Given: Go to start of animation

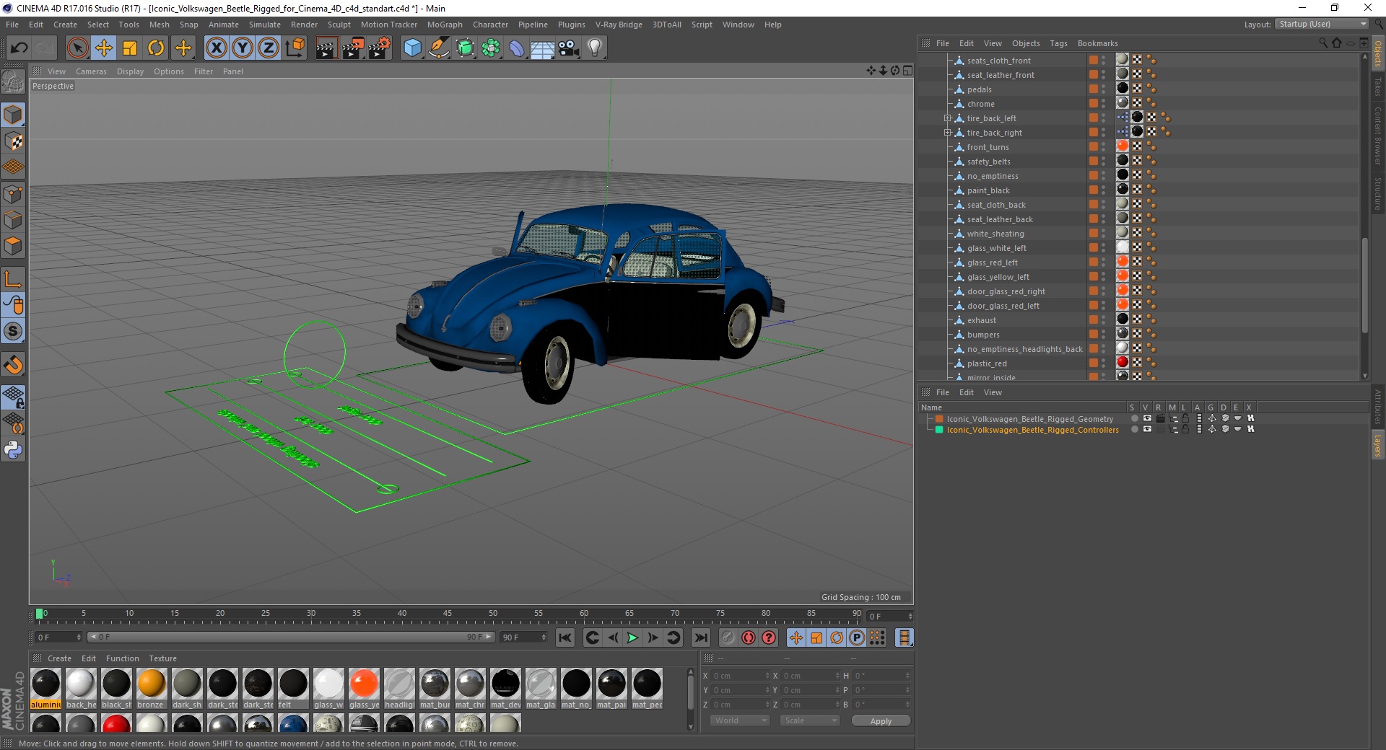Looking at the screenshot, I should 565,637.
